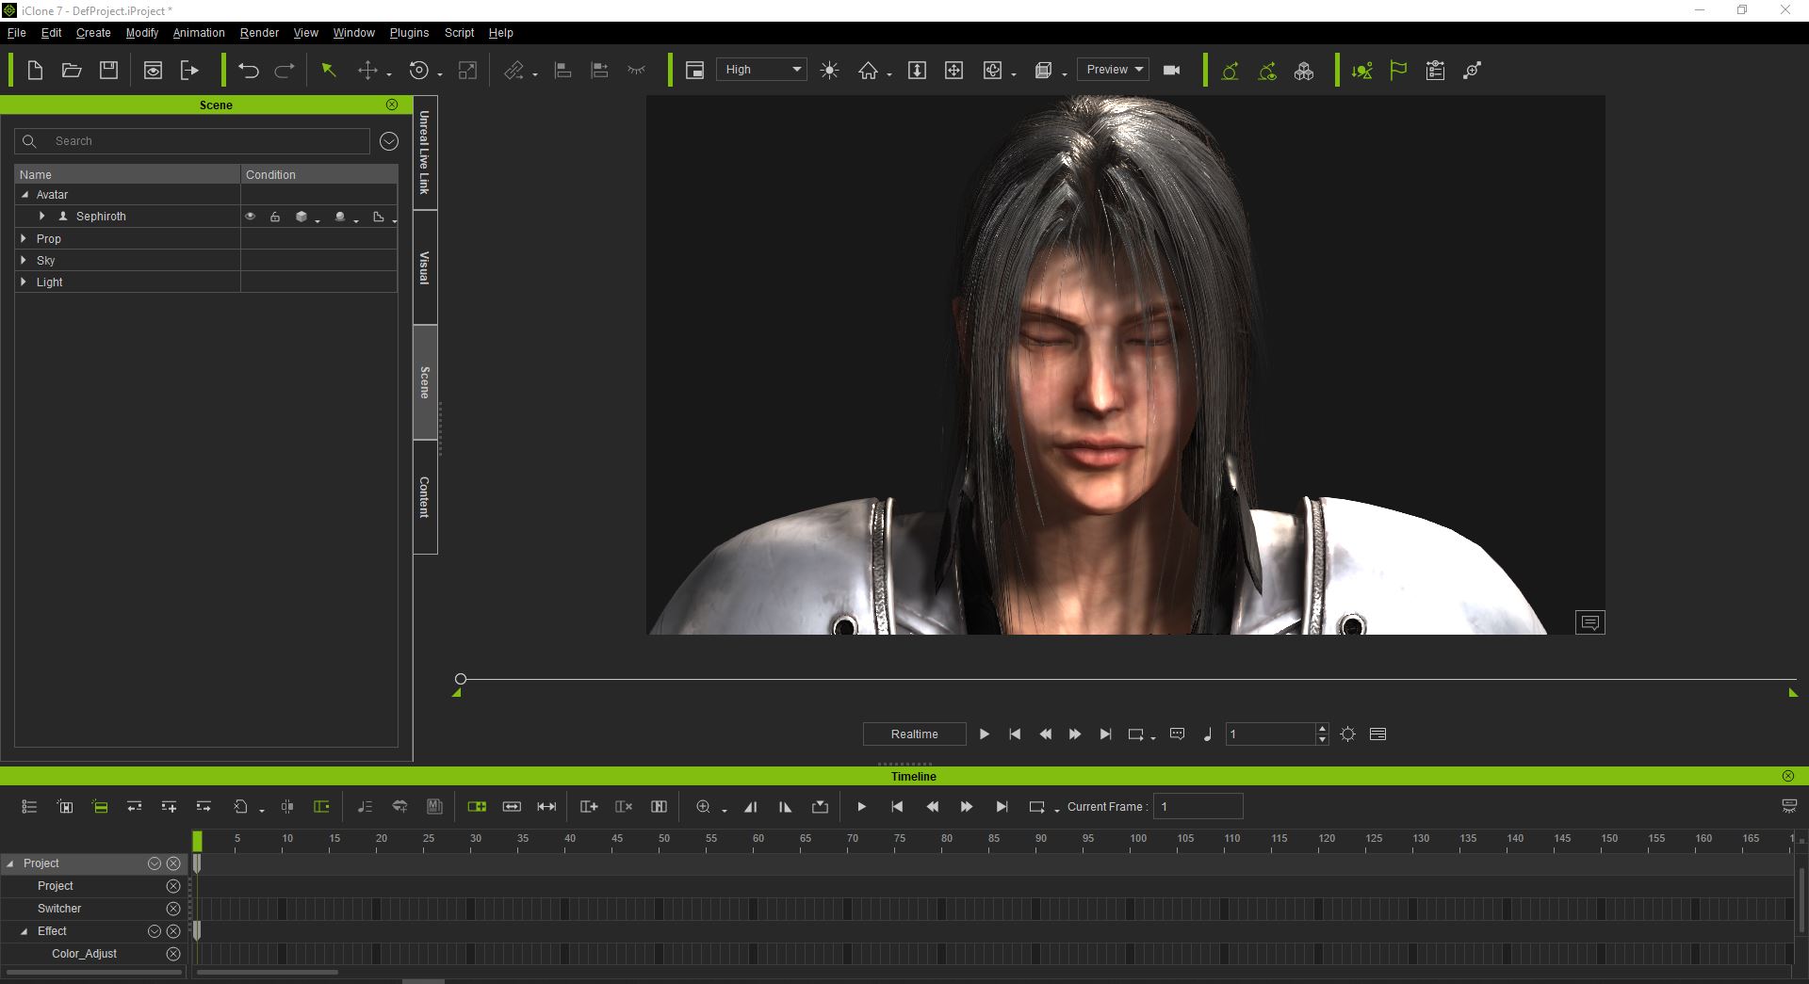Expand the Sephiroth tree node
Screen dimensions: 1809x984
(x=41, y=217)
